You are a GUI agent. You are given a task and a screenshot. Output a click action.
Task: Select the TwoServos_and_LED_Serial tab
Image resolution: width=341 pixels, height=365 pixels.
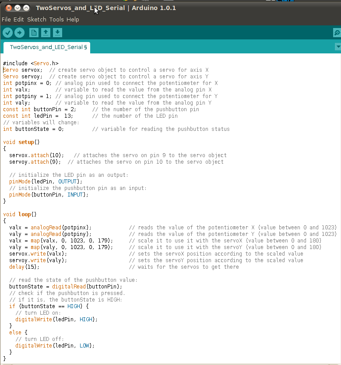pyautogui.click(x=47, y=47)
